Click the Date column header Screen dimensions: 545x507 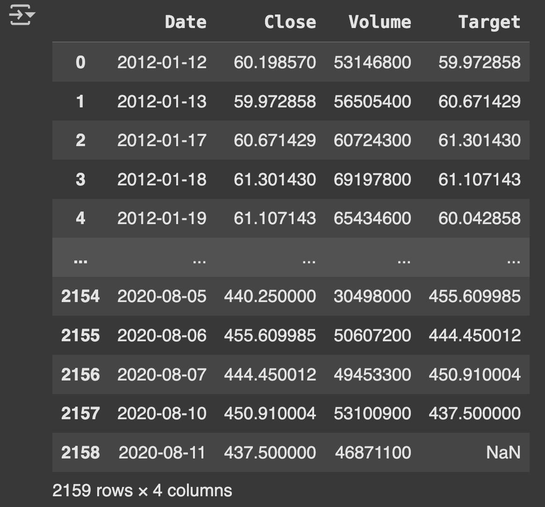point(186,22)
